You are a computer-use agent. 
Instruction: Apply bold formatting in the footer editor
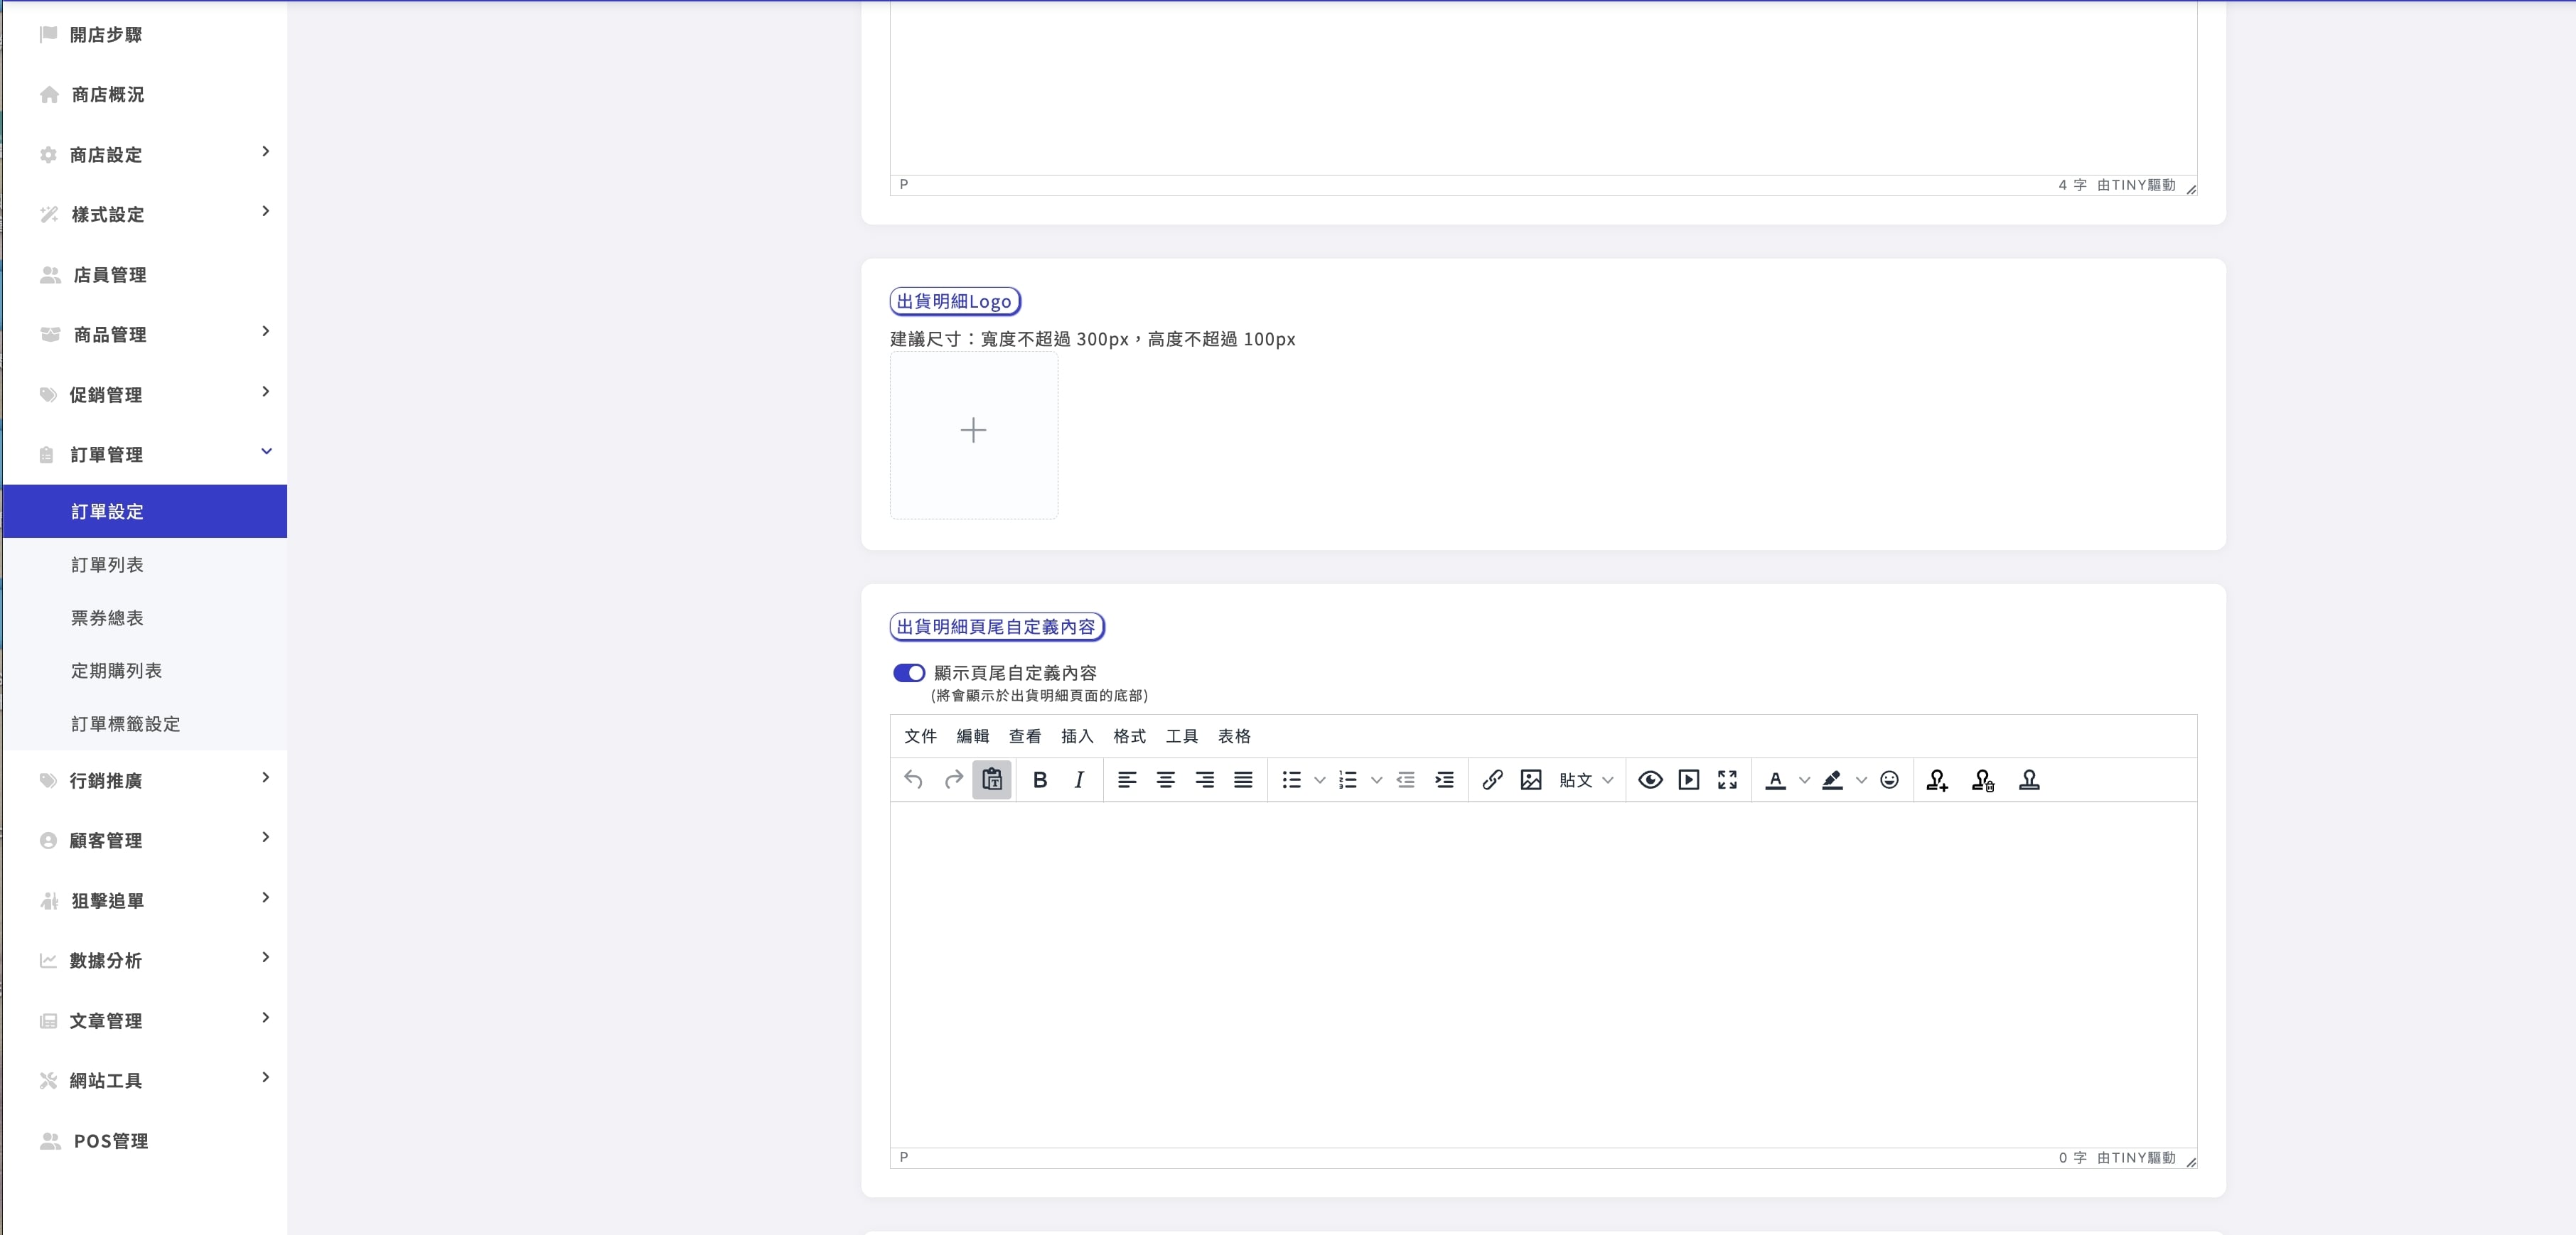[x=1040, y=780]
